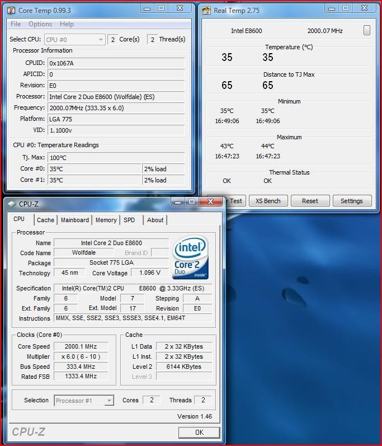Close the CPU-Z window

point(211,201)
